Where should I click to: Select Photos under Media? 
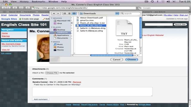pyautogui.click(x=59, y=47)
